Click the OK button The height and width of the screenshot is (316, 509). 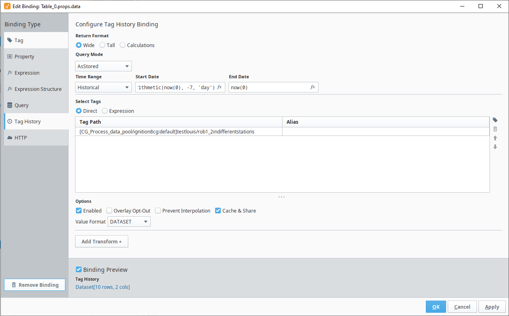click(436, 307)
